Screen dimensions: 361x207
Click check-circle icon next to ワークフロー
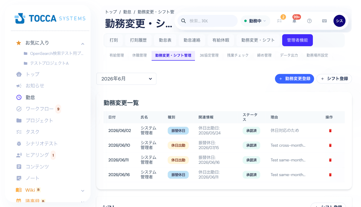(x=19, y=109)
